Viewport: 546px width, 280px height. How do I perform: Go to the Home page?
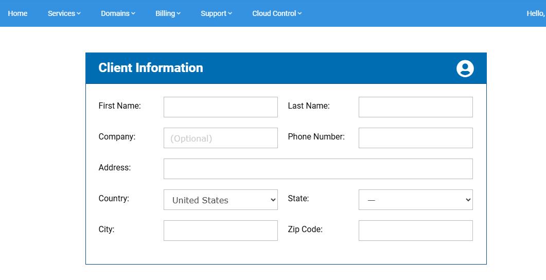[x=17, y=13]
